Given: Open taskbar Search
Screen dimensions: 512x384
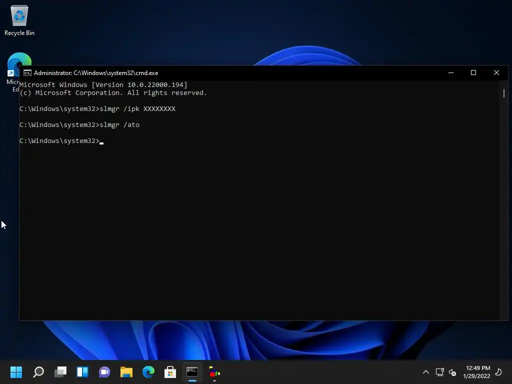Looking at the screenshot, I should pos(38,372).
